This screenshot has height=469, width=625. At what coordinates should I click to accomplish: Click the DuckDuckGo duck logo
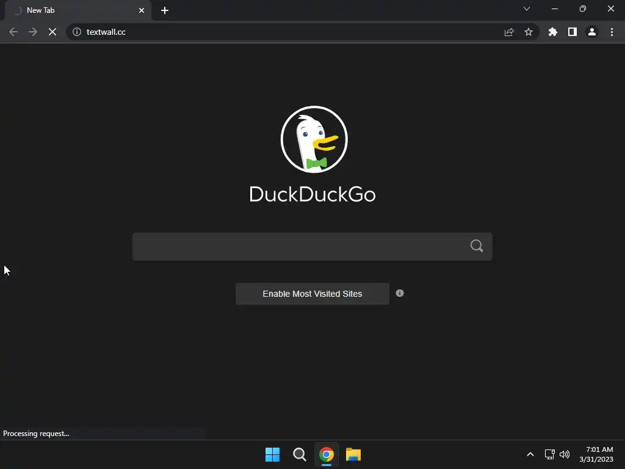(x=314, y=139)
